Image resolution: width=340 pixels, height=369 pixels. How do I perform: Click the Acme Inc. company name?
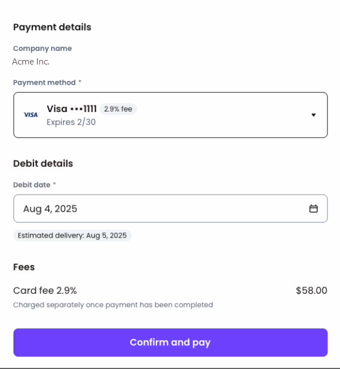pos(31,62)
